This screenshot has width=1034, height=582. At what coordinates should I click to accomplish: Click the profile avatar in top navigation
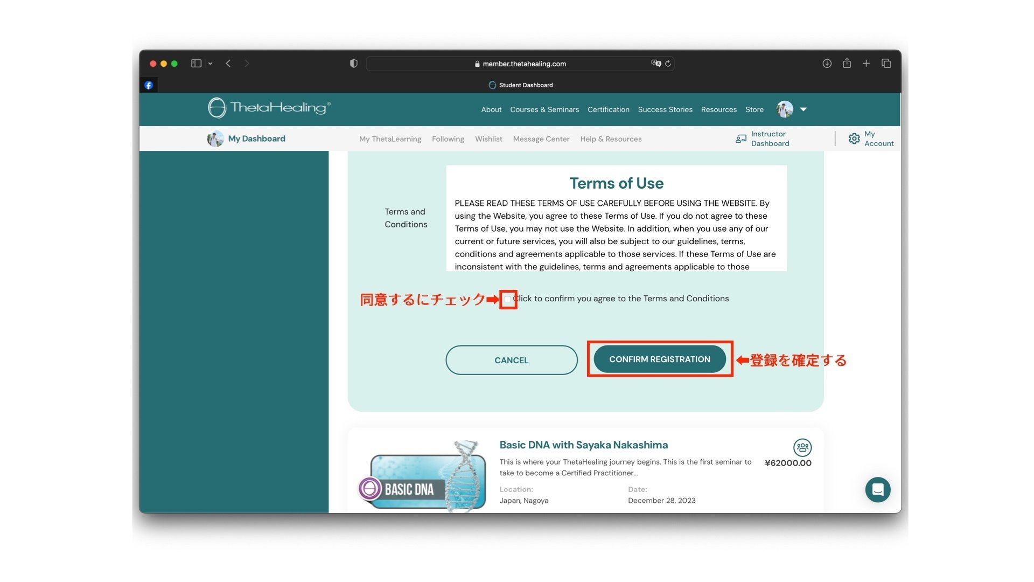click(785, 109)
